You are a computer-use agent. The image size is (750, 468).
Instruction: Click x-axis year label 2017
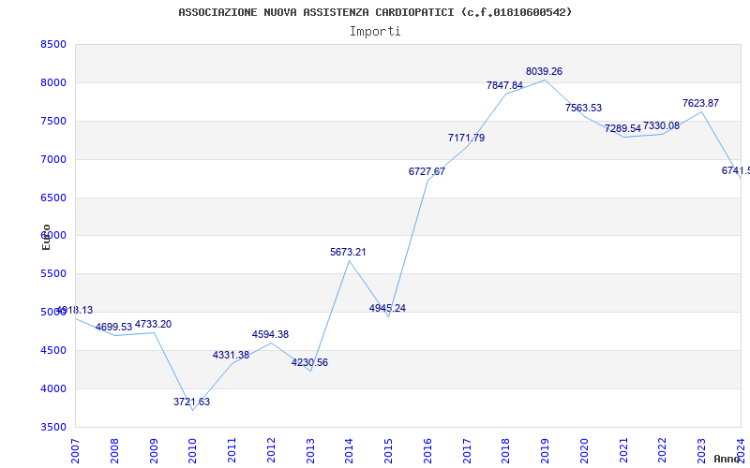pyautogui.click(x=467, y=451)
